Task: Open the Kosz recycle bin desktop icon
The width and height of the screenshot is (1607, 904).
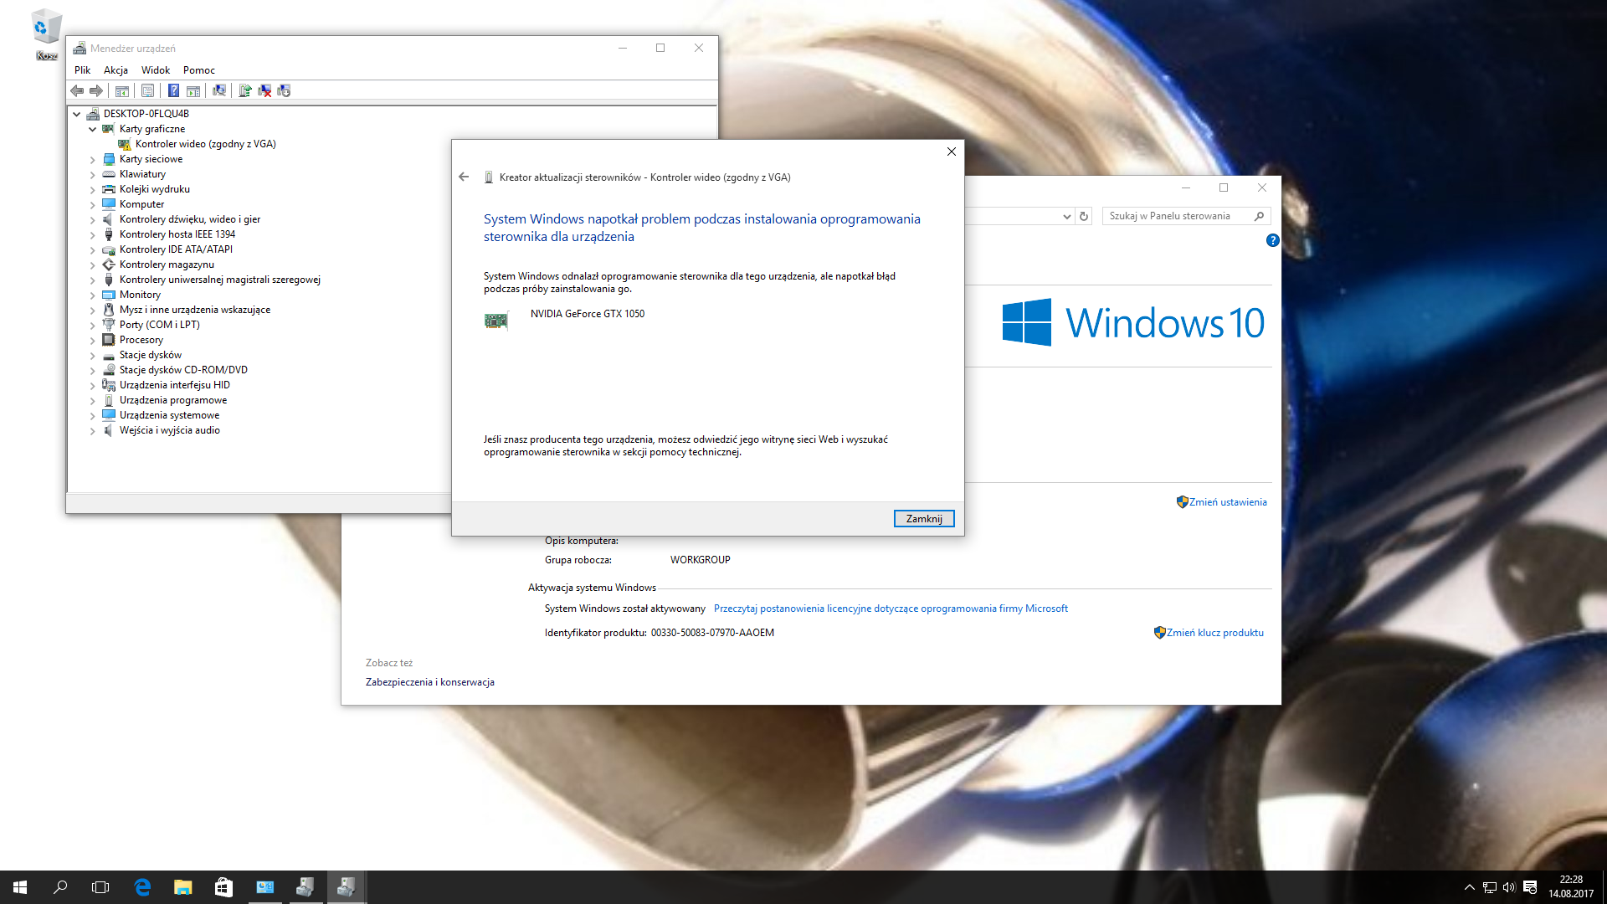Action: [x=46, y=34]
